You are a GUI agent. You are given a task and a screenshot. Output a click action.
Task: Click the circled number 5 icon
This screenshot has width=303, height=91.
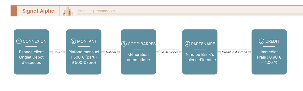[261, 41]
